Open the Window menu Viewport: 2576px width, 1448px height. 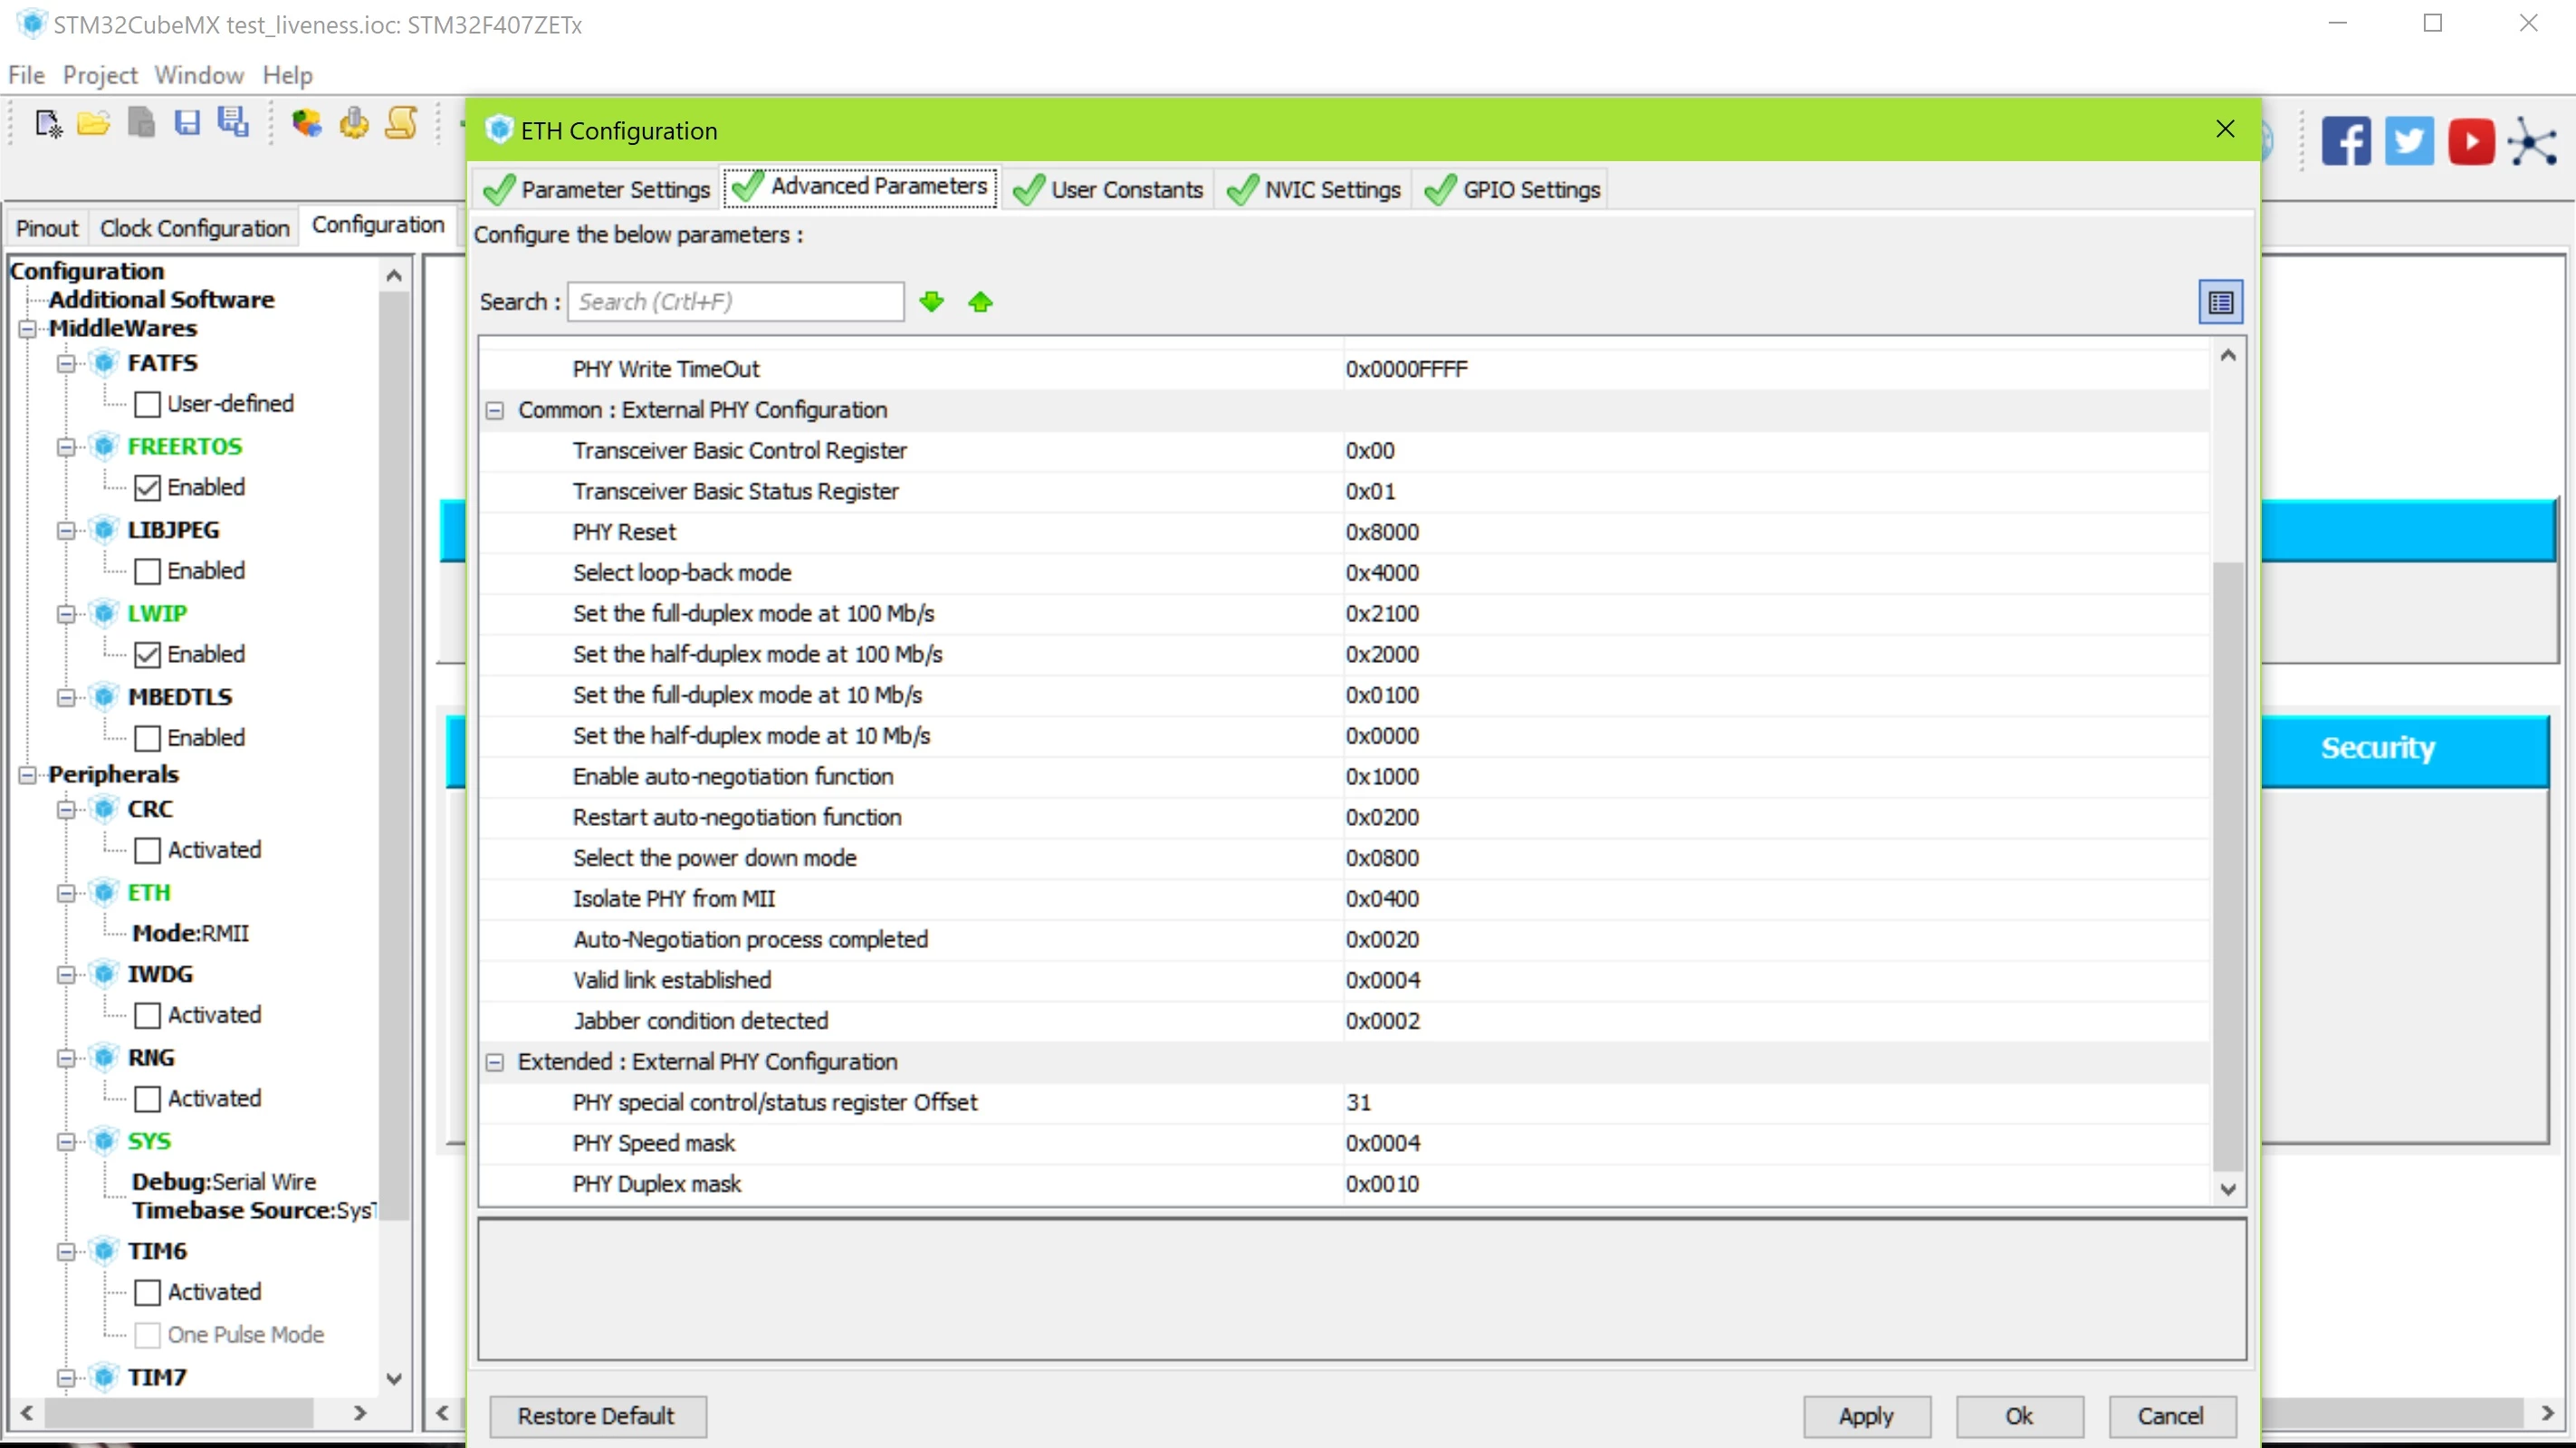199,75
